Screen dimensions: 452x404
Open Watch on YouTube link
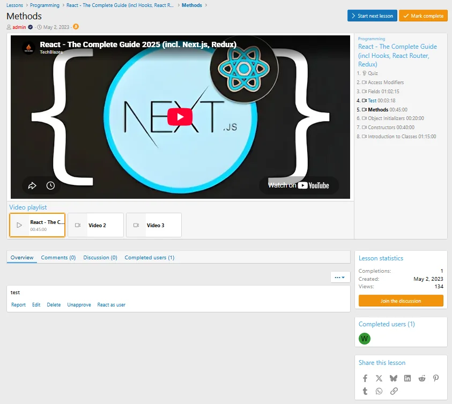tap(299, 185)
